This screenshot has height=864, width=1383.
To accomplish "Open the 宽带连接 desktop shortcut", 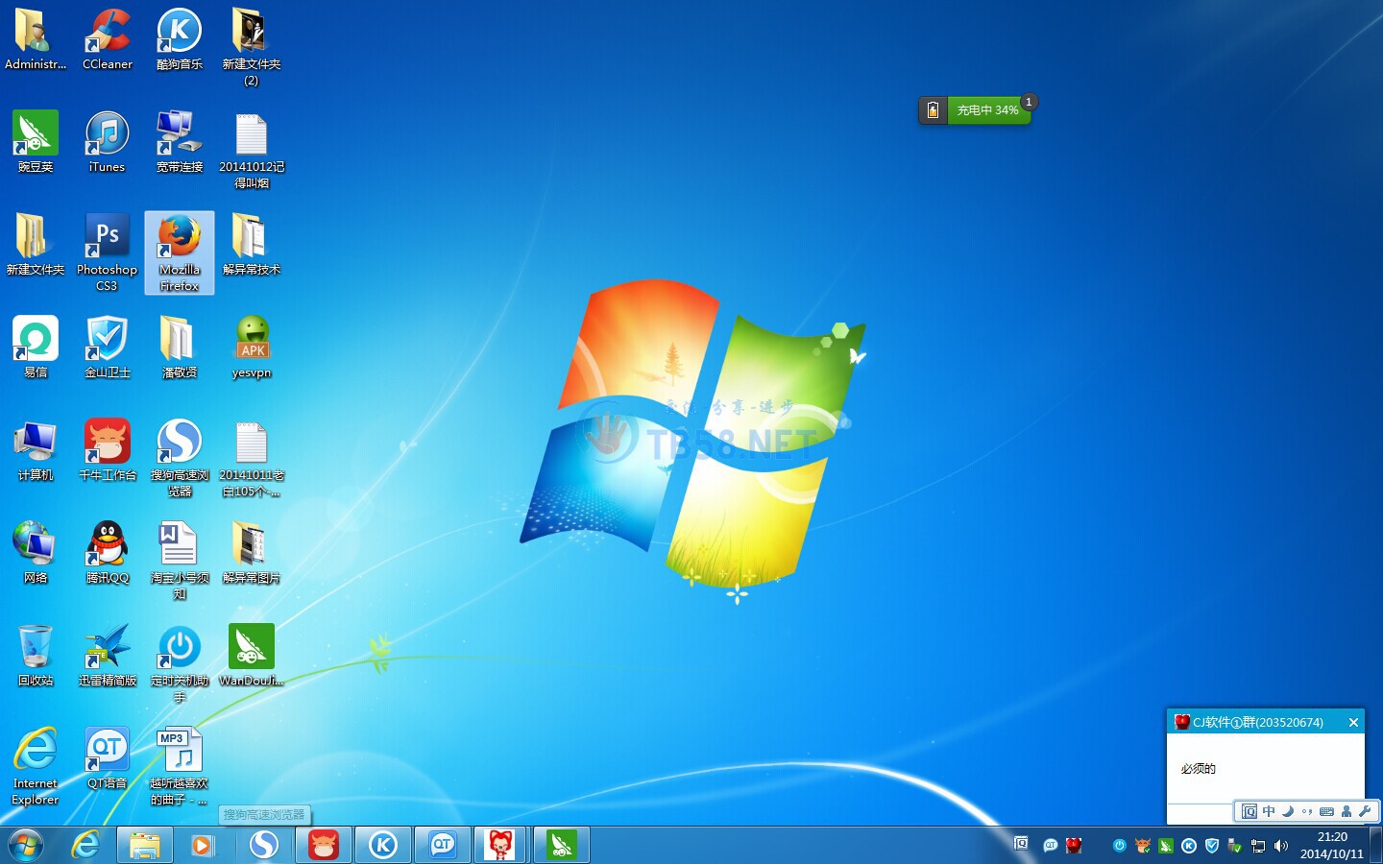I will [180, 141].
